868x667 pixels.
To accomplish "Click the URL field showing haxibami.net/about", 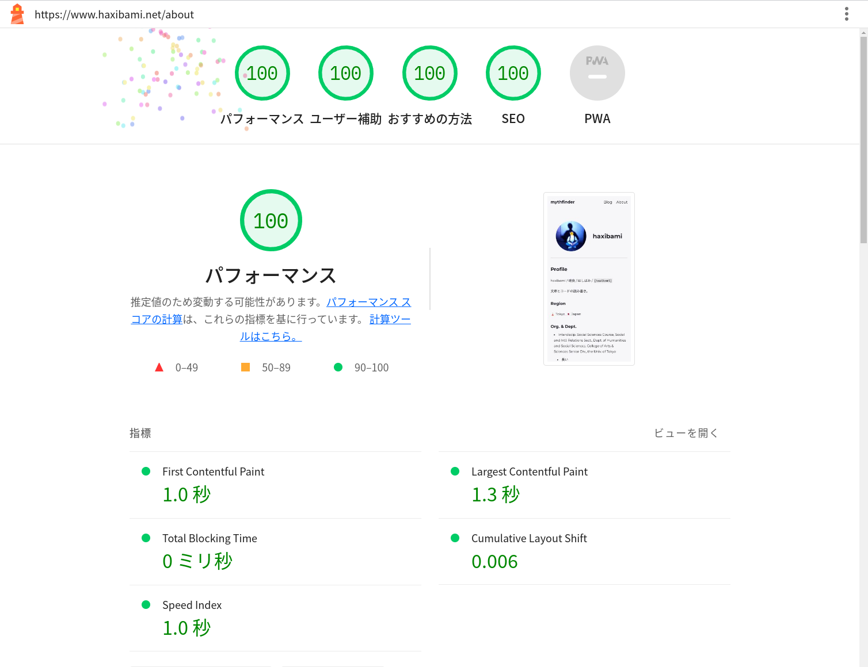I will coord(114,14).
